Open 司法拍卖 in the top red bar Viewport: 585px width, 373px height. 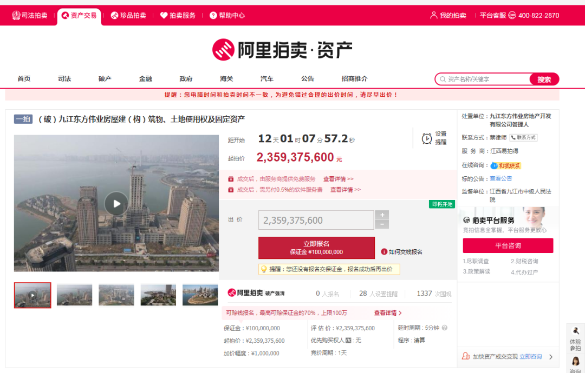tap(30, 15)
